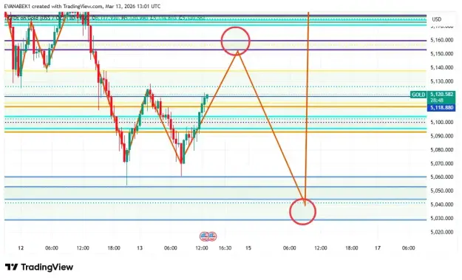This screenshot has height=280, width=462.
Task: Click the 5,050.000 price axis label
Action: point(441,191)
